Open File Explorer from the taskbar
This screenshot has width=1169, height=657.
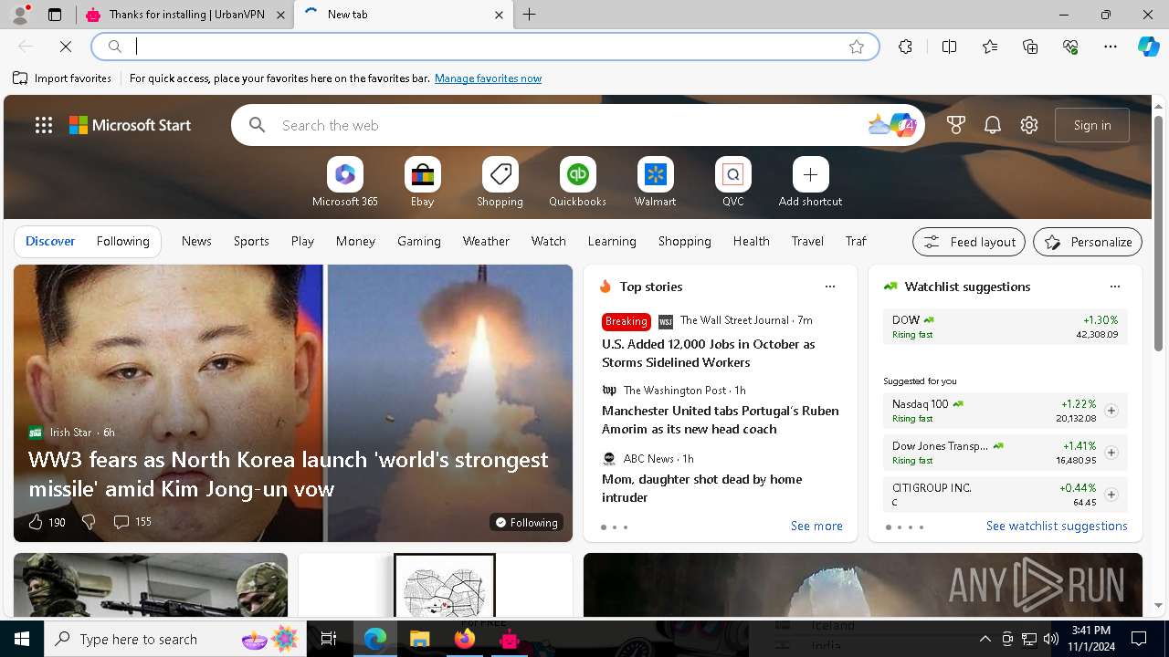click(x=419, y=639)
